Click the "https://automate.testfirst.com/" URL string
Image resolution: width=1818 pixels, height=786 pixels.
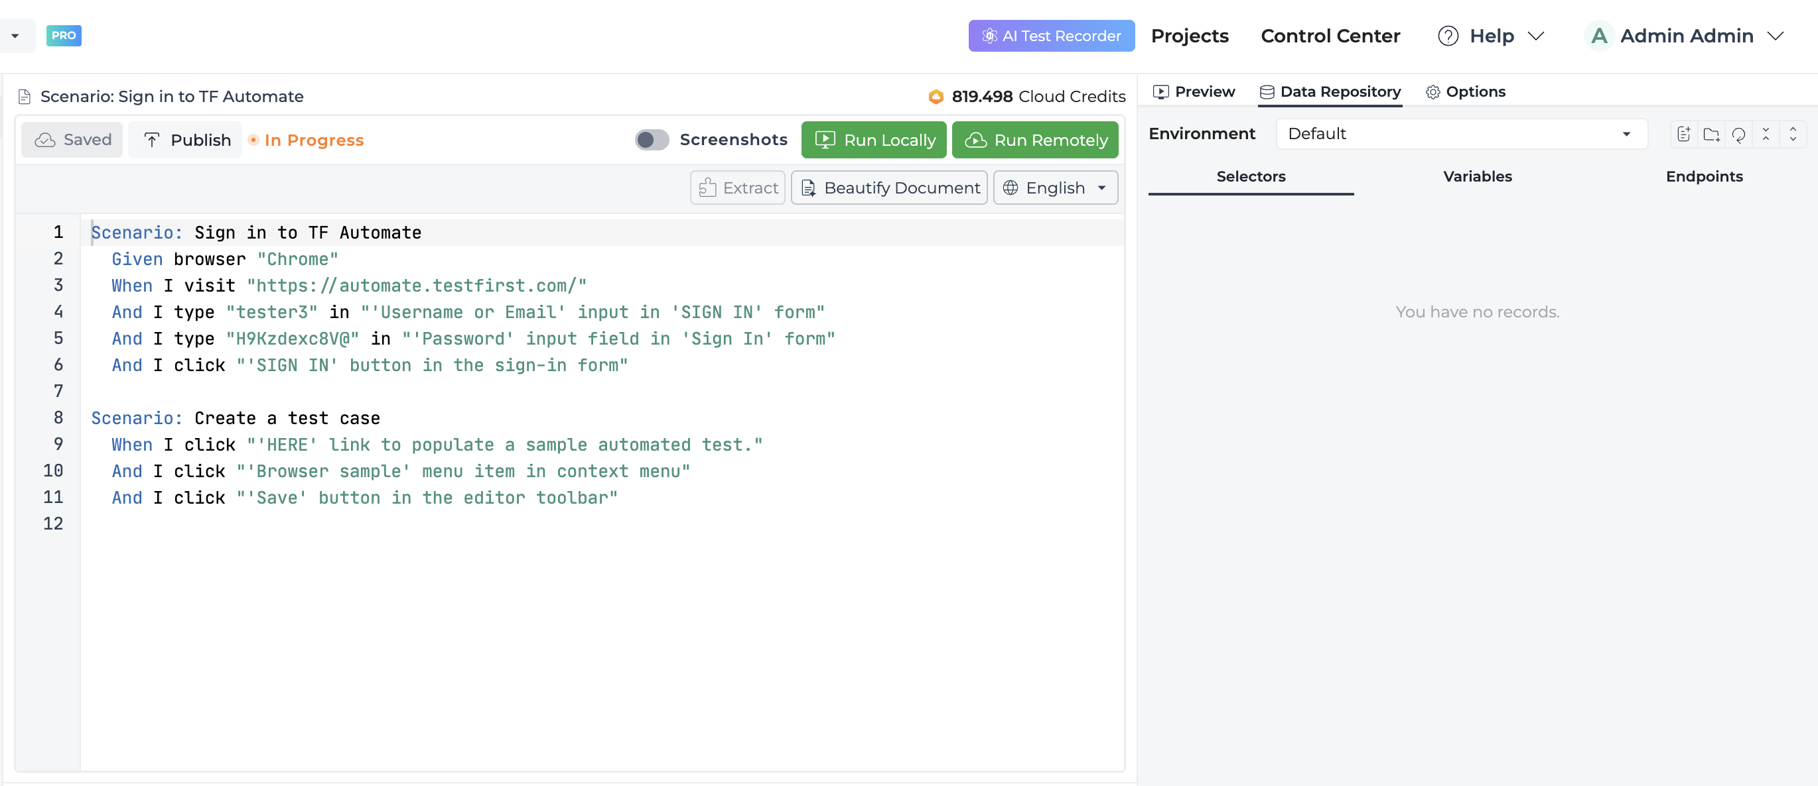tap(417, 286)
